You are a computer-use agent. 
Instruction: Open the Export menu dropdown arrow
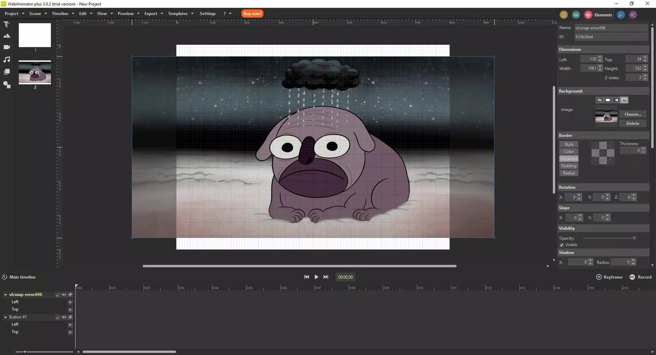click(162, 14)
